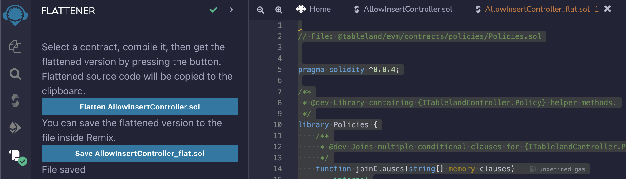Zoom out the editor font
This screenshot has height=179, width=626.
point(260,10)
